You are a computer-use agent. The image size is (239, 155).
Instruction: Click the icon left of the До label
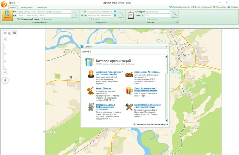[x=82, y=15]
